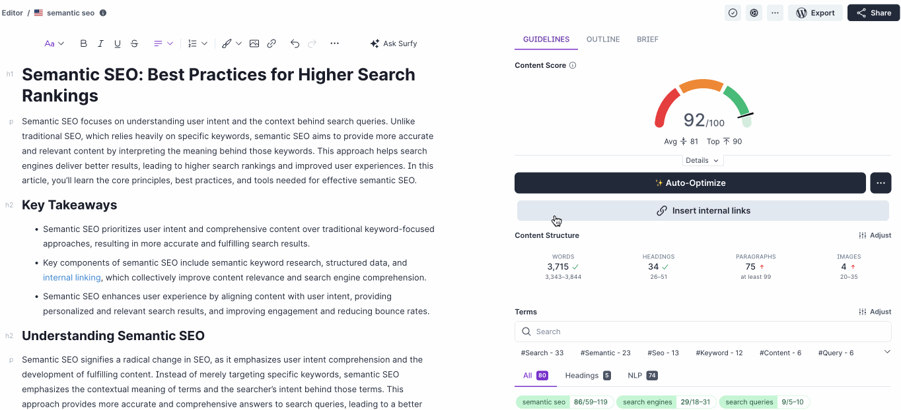Filter terms by #Keyword tag
901x410 pixels.
719,353
